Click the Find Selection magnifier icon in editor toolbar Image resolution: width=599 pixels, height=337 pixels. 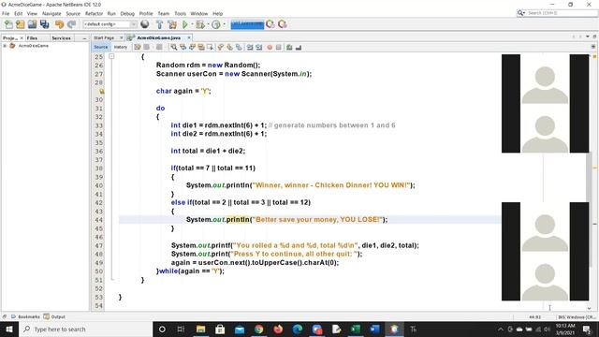(174, 48)
